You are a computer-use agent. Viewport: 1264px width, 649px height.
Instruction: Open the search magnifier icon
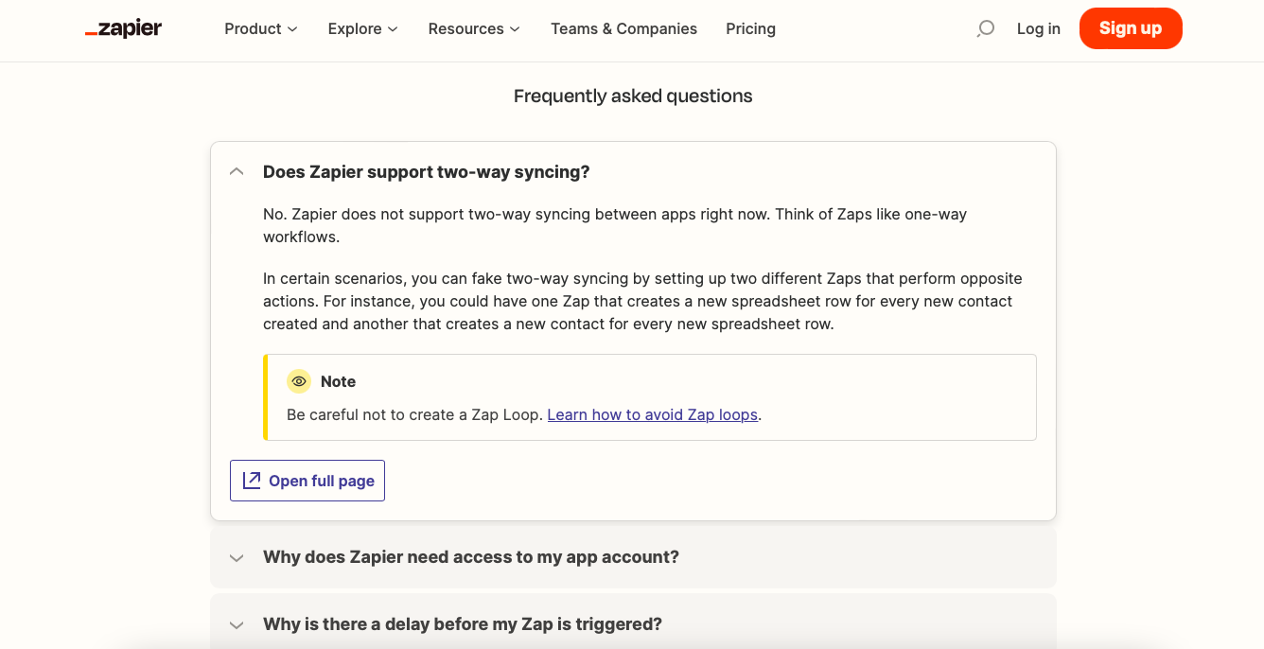tap(985, 28)
